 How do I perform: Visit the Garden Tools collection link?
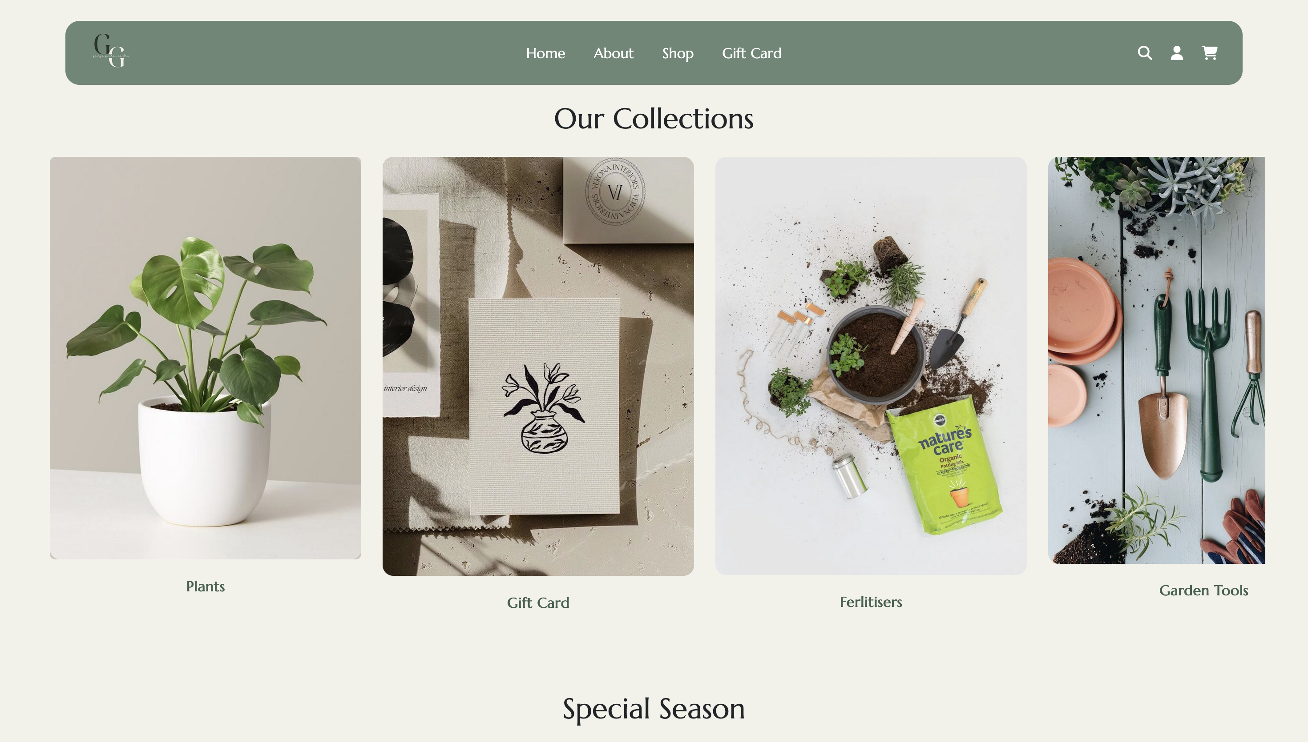coord(1203,590)
